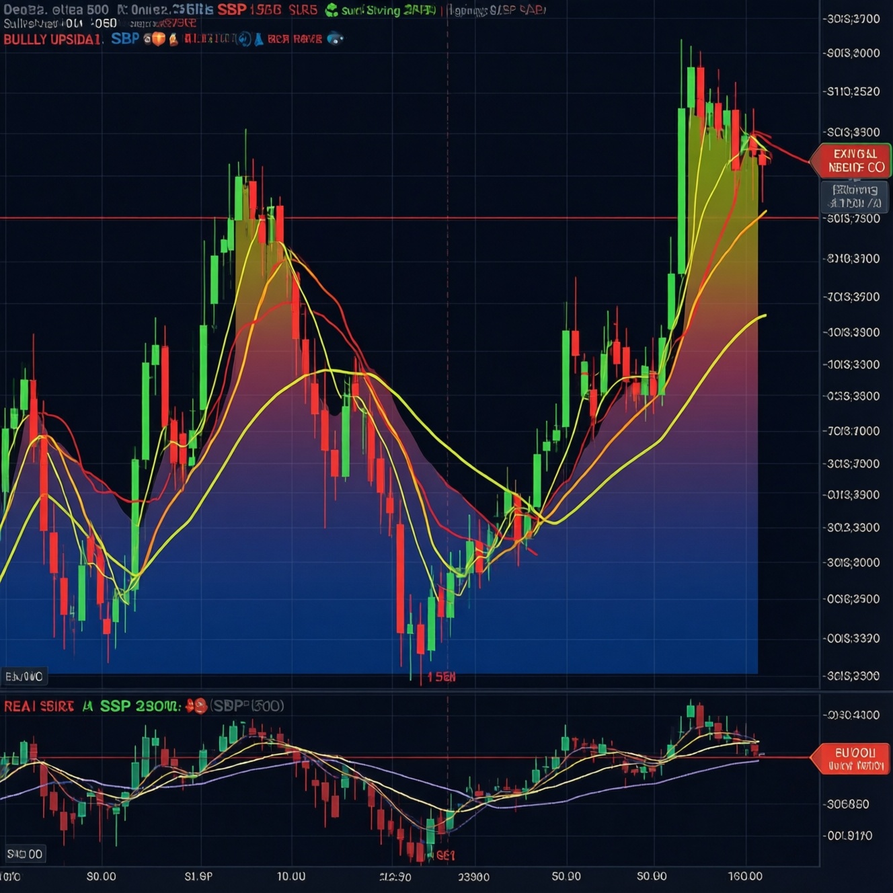The height and width of the screenshot is (893, 893).
Task: Click the blue SBP label in indicator row
Action: pyautogui.click(x=125, y=38)
